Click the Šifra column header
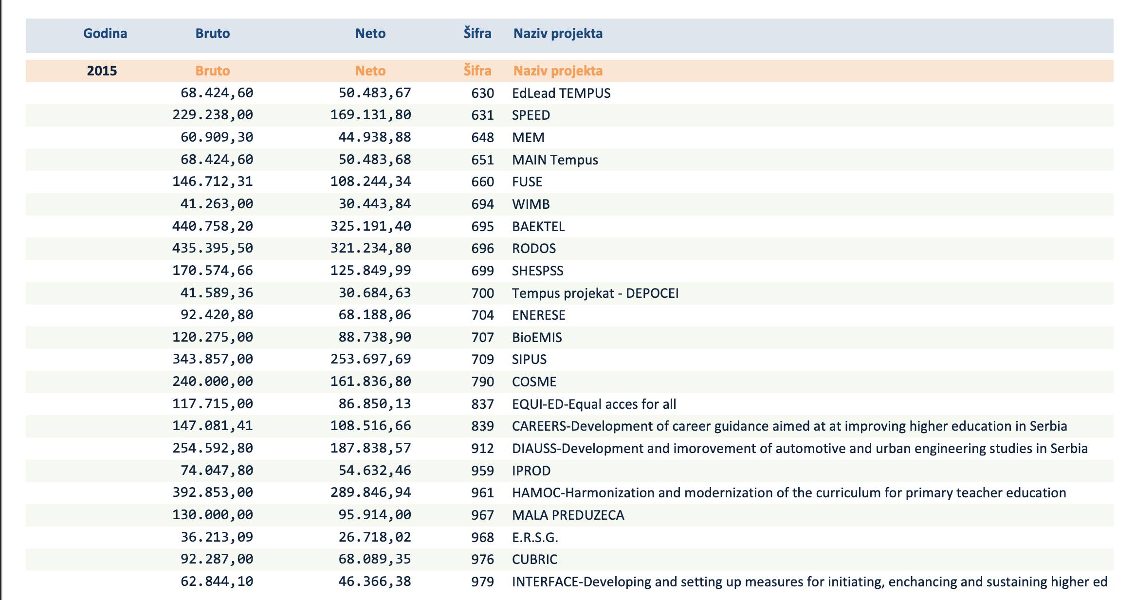The height and width of the screenshot is (600, 1135). [x=477, y=34]
